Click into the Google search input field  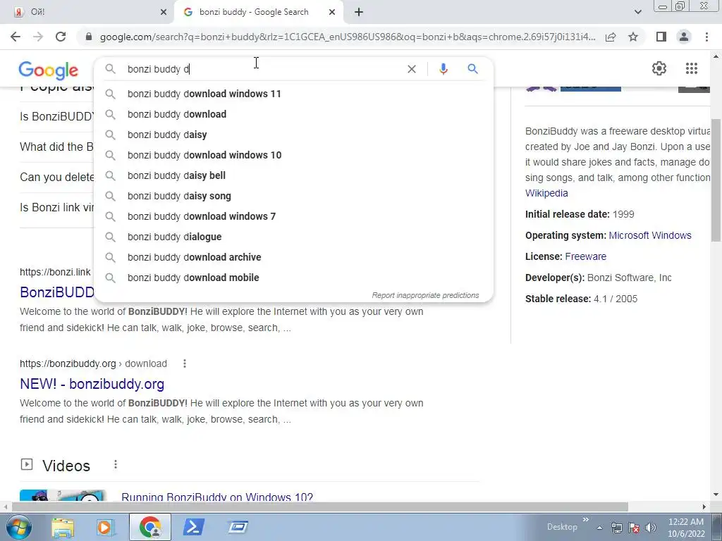[x=262, y=69]
